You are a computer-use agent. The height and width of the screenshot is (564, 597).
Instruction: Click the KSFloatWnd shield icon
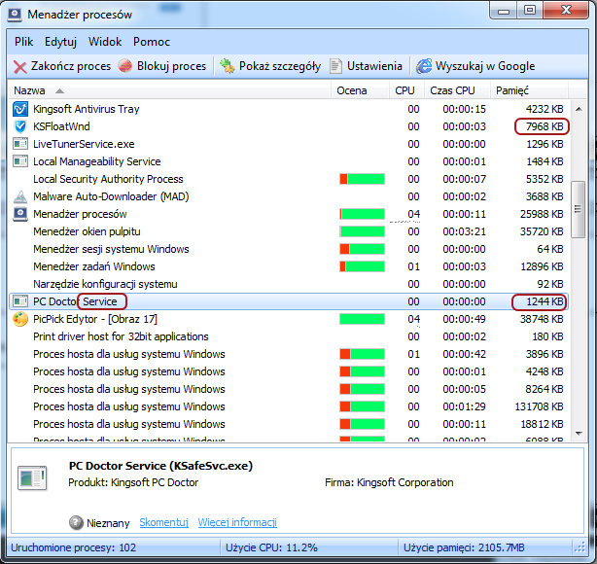click(20, 126)
